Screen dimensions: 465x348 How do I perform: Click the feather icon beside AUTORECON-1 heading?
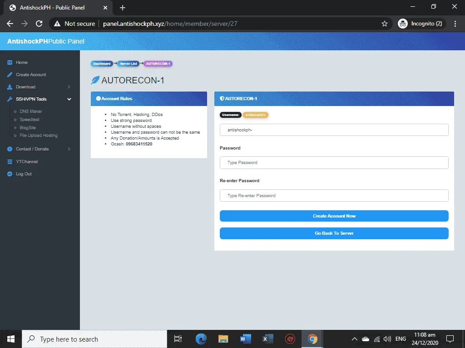95,80
